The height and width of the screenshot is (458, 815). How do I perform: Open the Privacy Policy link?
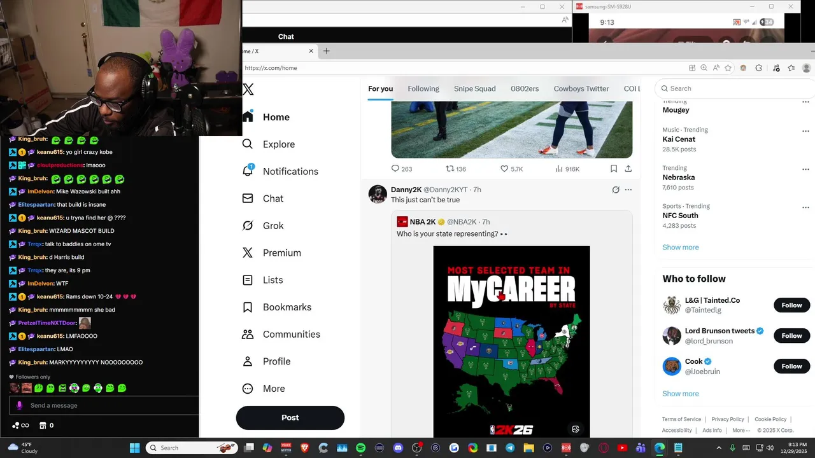point(728,419)
